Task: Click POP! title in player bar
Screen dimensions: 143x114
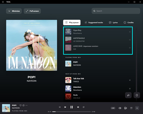Action: pyautogui.click(x=14, y=105)
